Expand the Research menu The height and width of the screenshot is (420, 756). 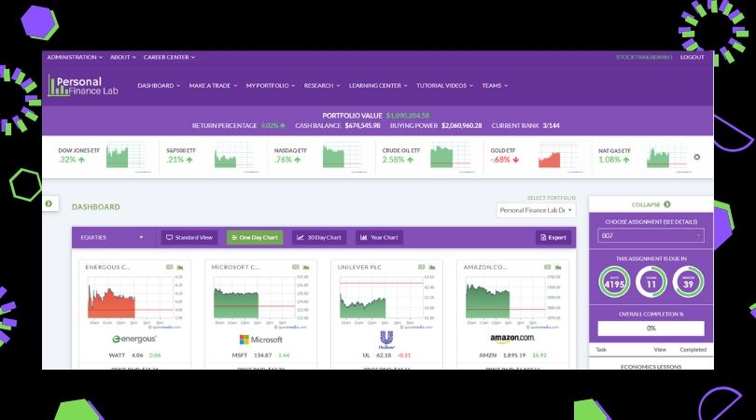(322, 85)
